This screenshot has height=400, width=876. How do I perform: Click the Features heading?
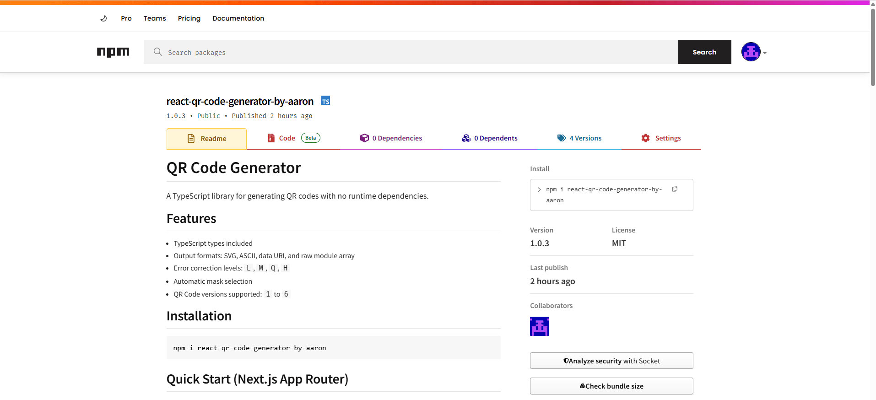coord(191,219)
